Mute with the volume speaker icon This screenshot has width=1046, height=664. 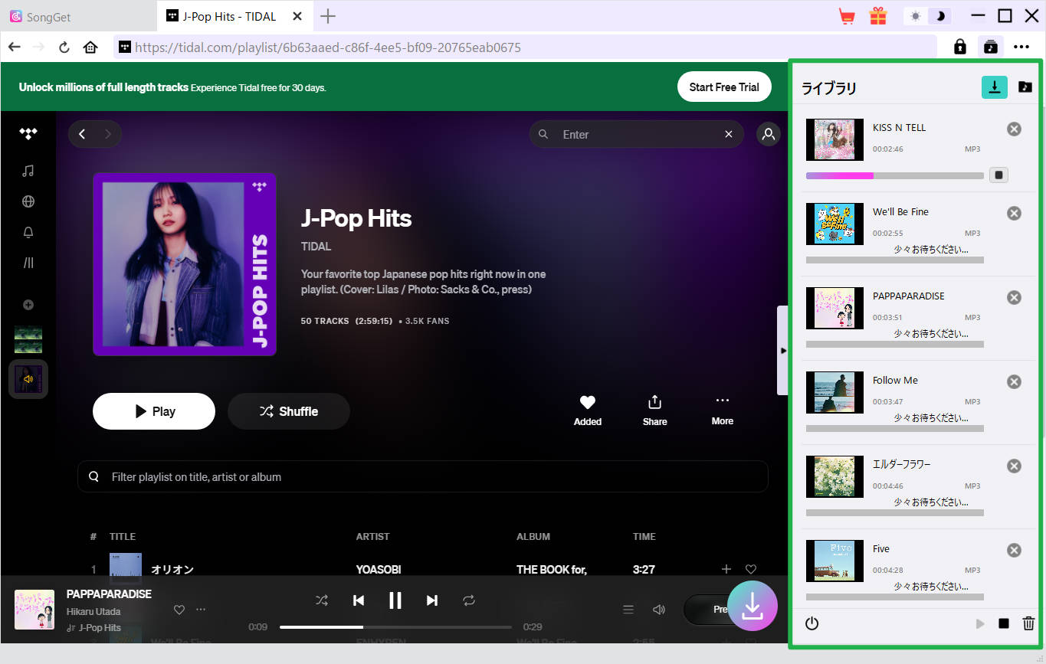click(x=659, y=610)
